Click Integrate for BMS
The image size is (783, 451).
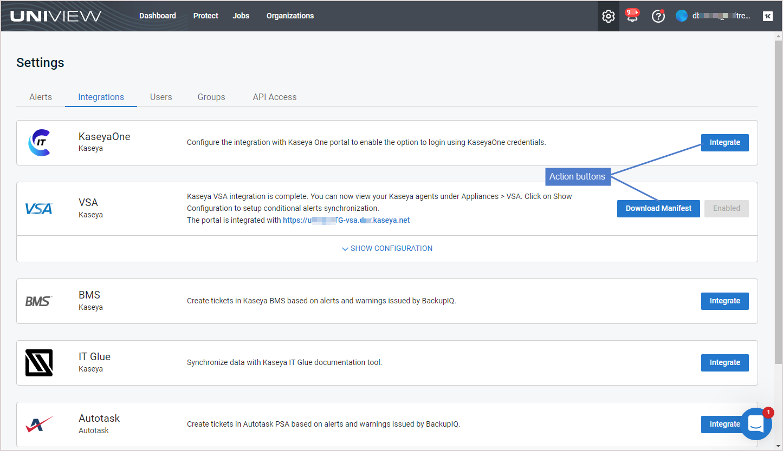725,301
